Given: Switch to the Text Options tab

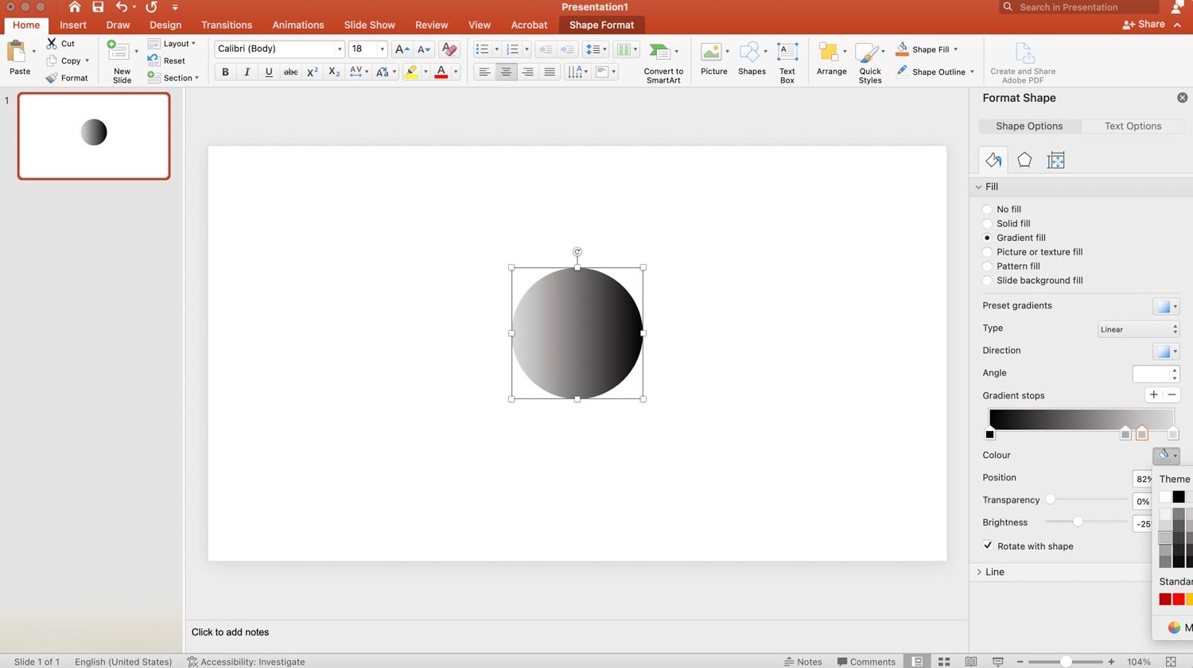Looking at the screenshot, I should point(1132,126).
